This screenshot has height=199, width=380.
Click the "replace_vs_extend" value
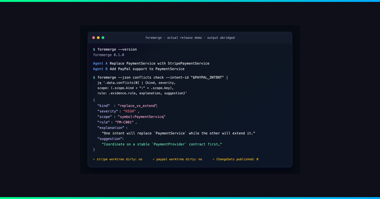[x=137, y=106]
